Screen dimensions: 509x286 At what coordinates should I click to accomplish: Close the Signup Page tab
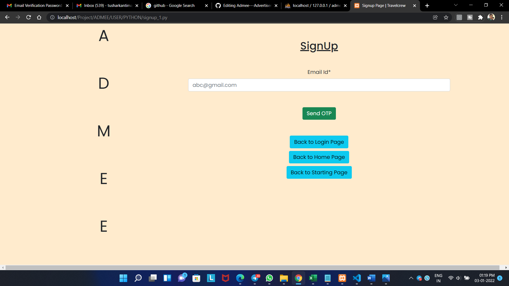(x=415, y=6)
